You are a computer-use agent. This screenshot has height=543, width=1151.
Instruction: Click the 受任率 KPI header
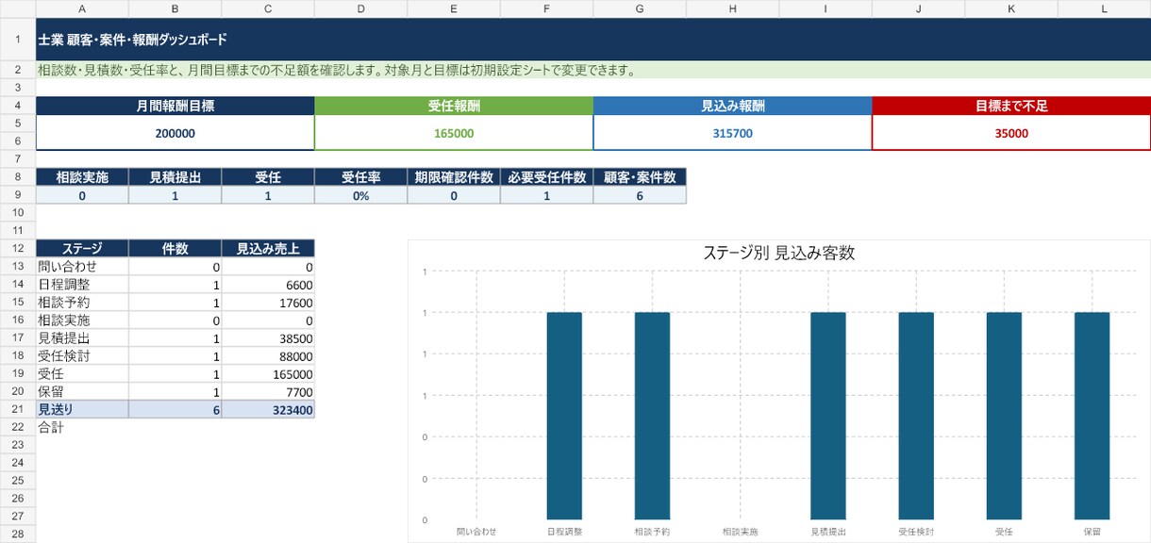tap(360, 177)
